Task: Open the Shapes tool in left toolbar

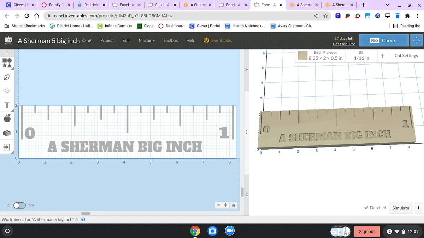Action: [x=7, y=63]
